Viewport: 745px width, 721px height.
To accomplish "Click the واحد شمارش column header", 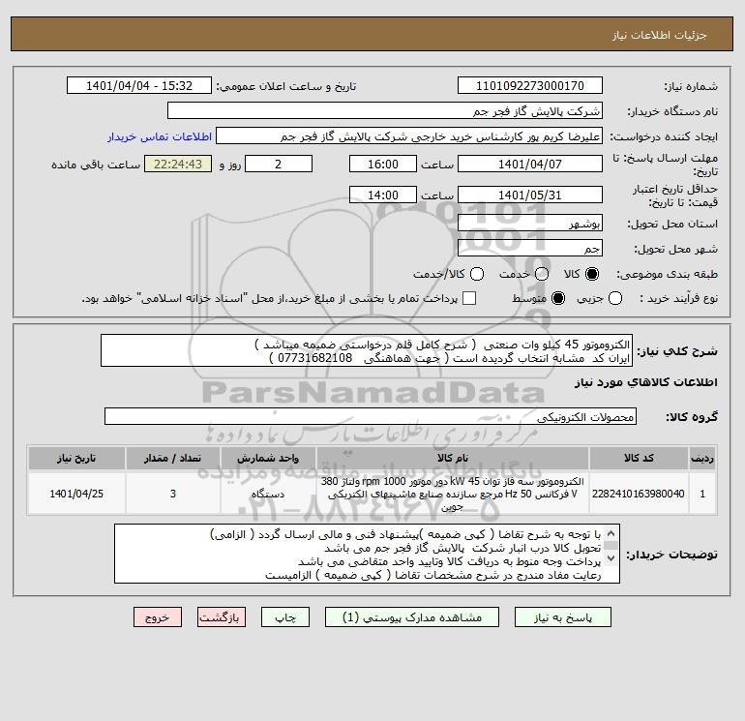I will 268,458.
